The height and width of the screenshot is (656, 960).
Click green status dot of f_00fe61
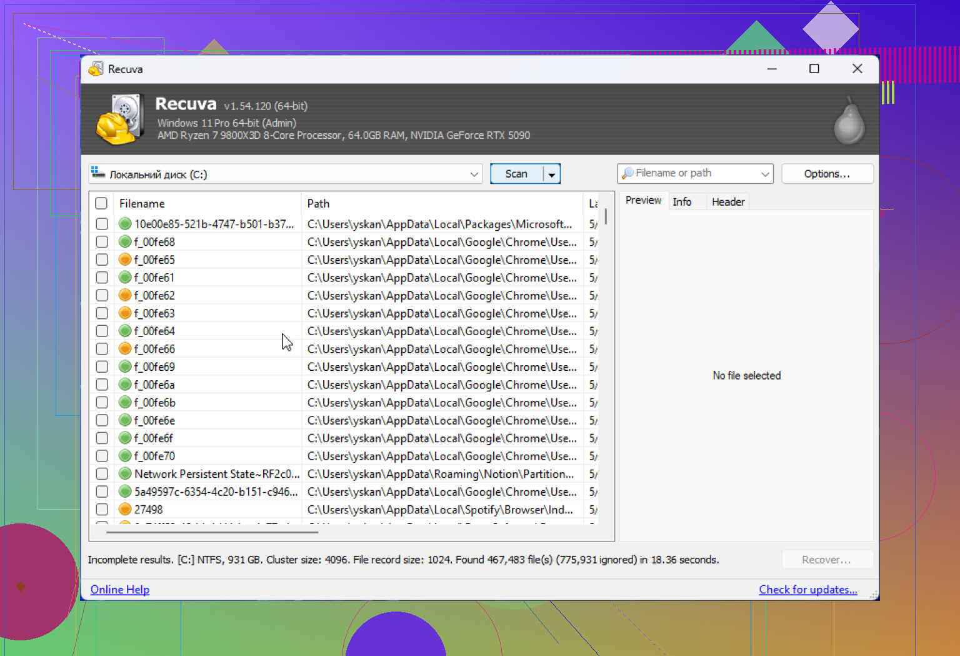(125, 277)
